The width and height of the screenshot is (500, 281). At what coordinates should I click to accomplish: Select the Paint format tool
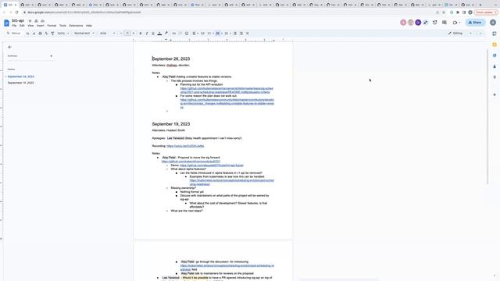52,33
